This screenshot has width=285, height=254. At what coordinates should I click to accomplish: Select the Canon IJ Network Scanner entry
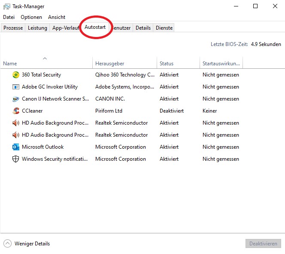click(x=55, y=99)
